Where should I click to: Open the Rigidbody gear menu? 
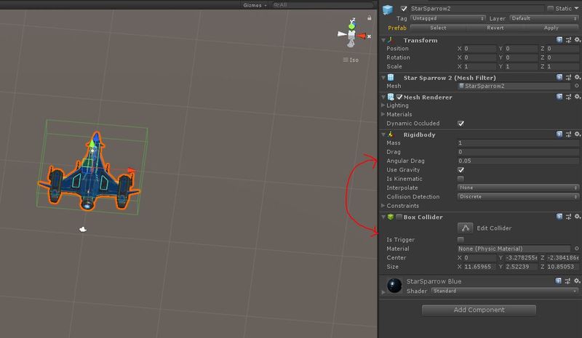click(577, 134)
